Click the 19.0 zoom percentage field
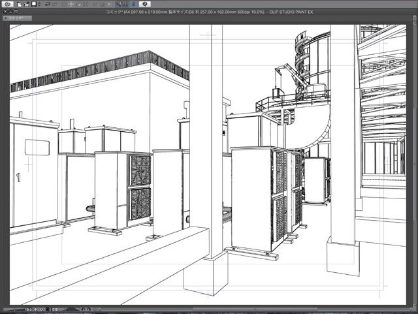418x314 pixels. click(x=29, y=309)
